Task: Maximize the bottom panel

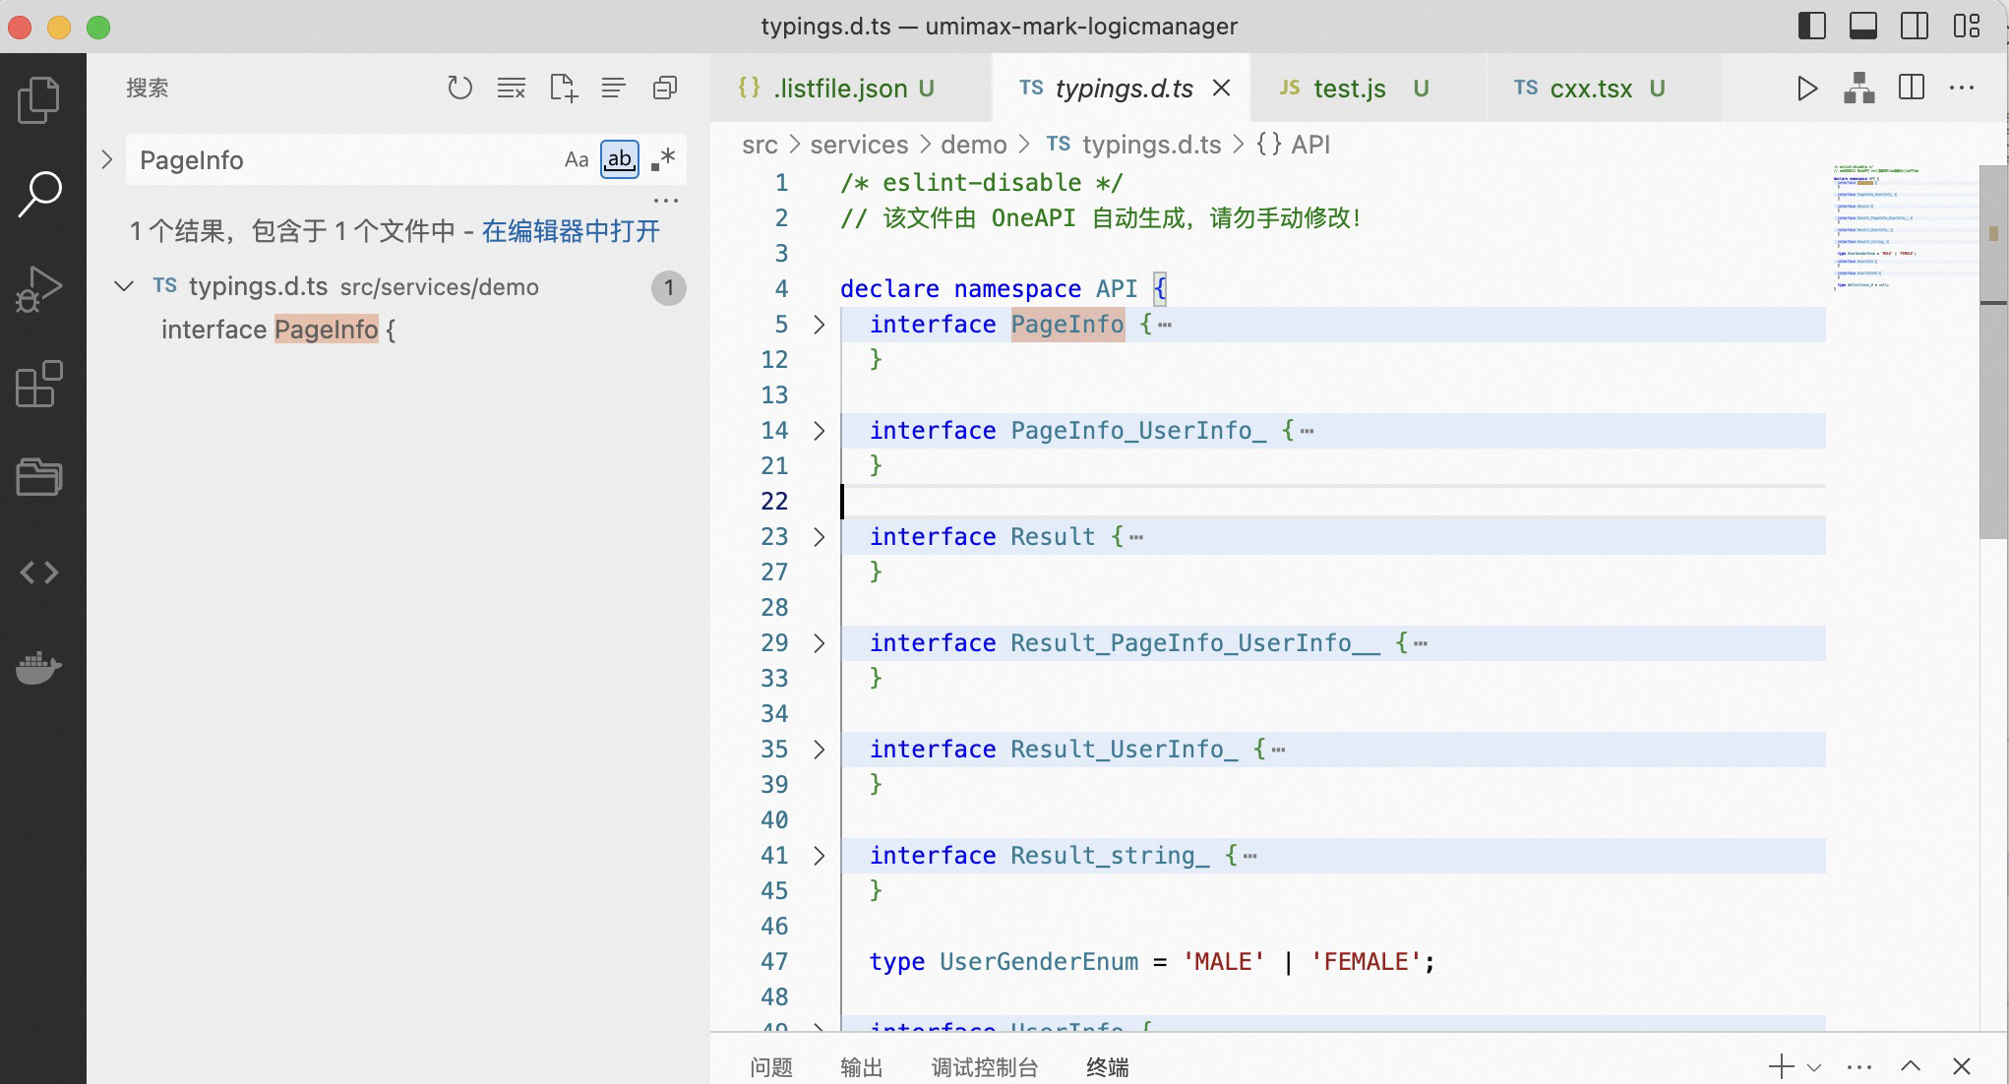Action: click(1911, 1066)
